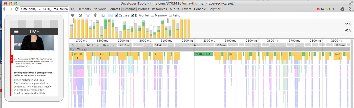Click the 60.6 ms frame bar

[x=221, y=45]
